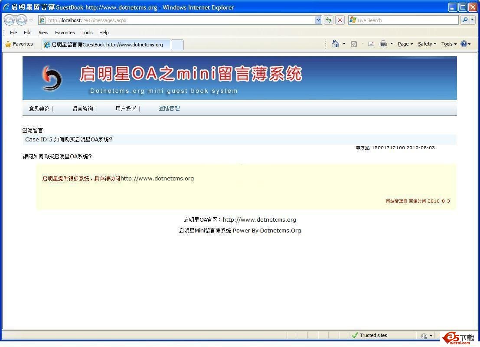Click the 网站管理员 回复时间 2010-8-3 line
The width and height of the screenshot is (480, 347).
click(x=418, y=201)
